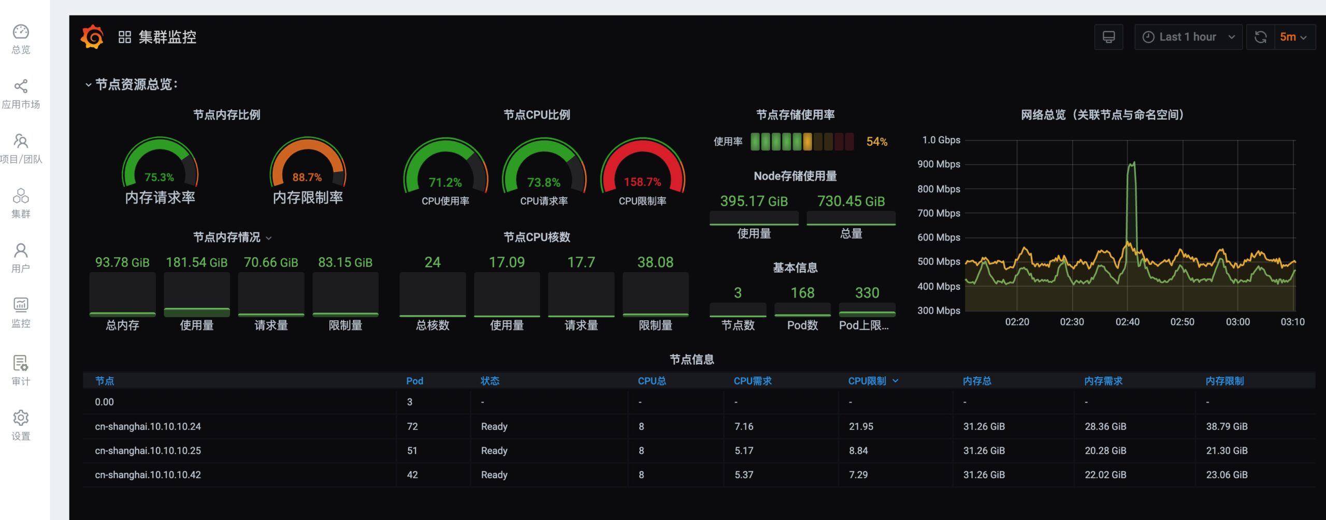
Task: Click the 38.79 GiB 内存限制 cell
Action: pos(1227,426)
